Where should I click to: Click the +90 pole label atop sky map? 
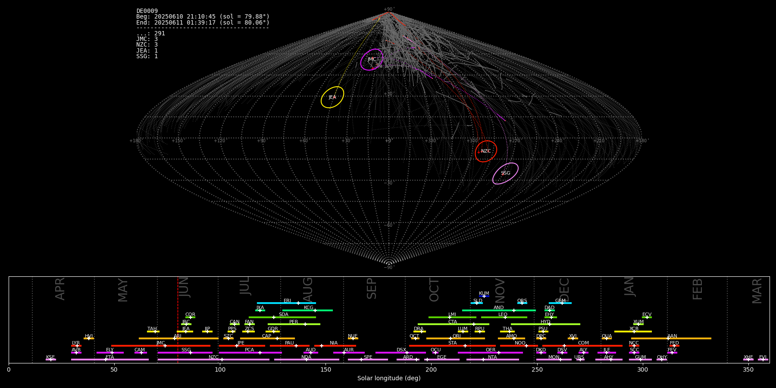click(x=388, y=9)
